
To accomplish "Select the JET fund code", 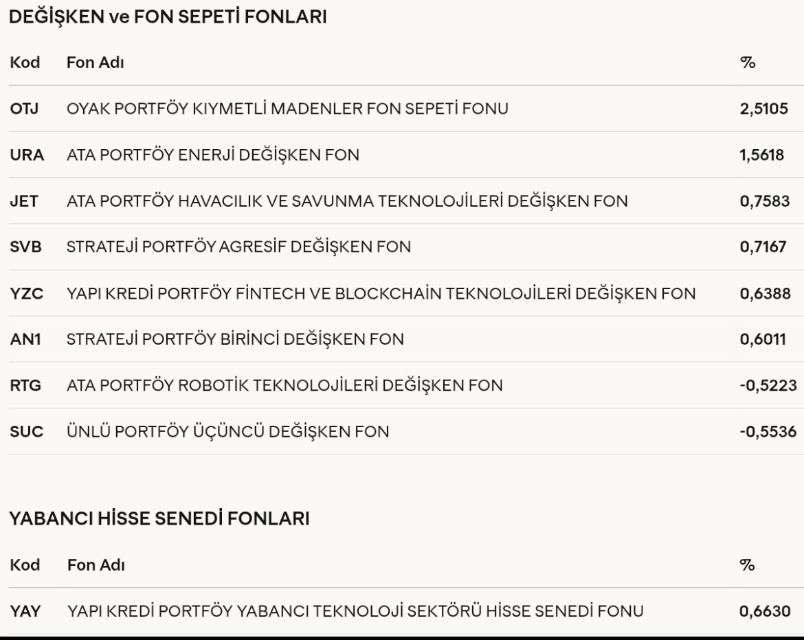I will tap(24, 201).
